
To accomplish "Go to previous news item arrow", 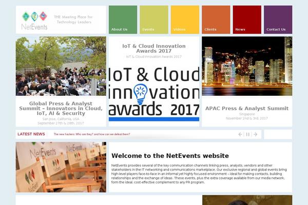I will (240, 134).
